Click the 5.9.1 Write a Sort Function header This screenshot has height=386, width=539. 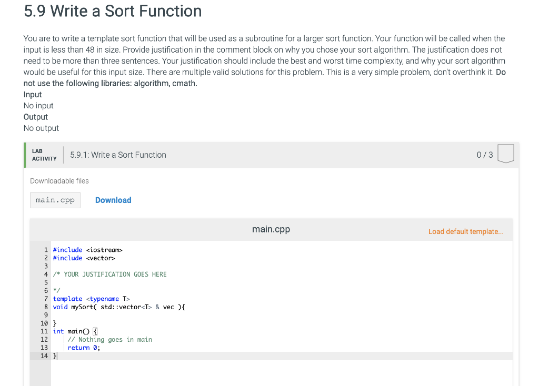pos(118,155)
